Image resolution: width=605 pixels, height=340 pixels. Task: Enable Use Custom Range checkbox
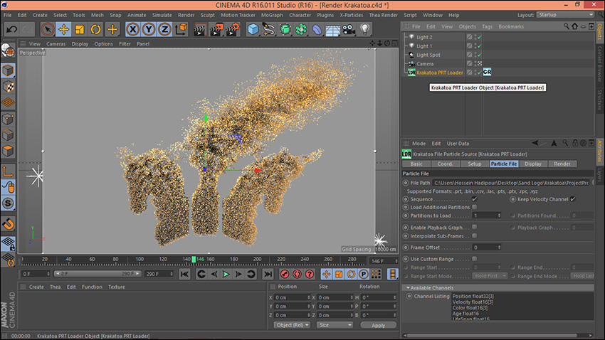[475, 259]
